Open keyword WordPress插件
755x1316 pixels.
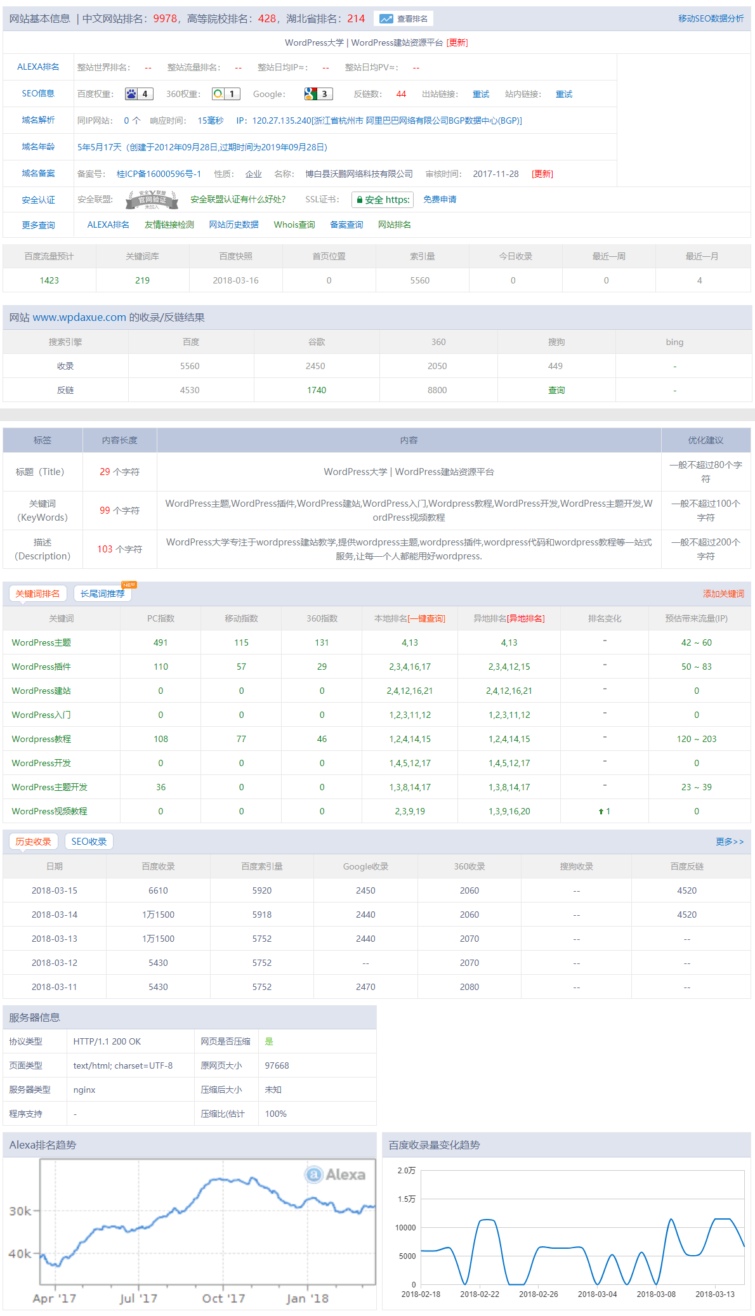pyautogui.click(x=41, y=667)
